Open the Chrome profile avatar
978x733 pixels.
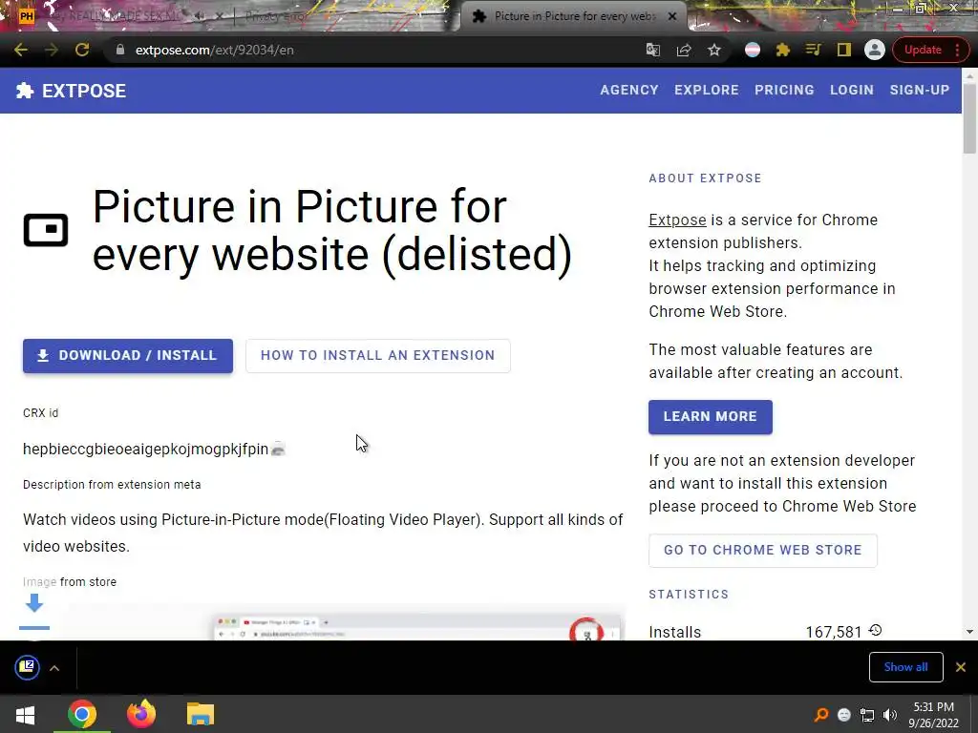click(x=875, y=50)
